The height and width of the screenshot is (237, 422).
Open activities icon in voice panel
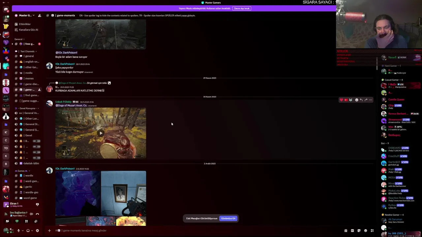tap(26, 221)
